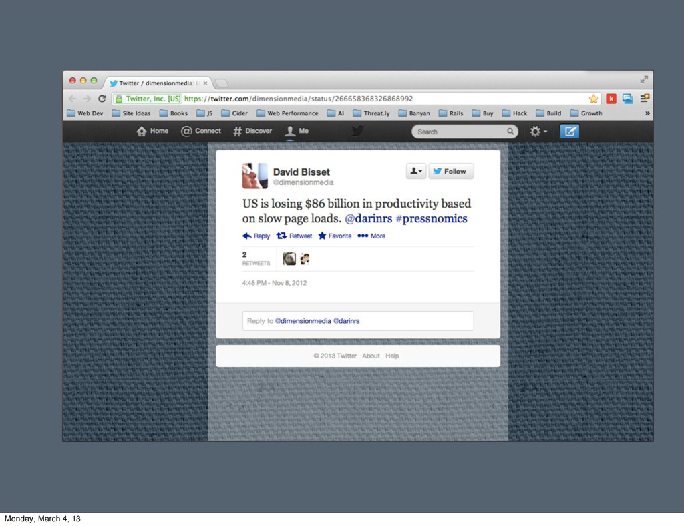Screen dimensions: 684x526
Task: Close the Twitter browser tab
Action: (206, 83)
